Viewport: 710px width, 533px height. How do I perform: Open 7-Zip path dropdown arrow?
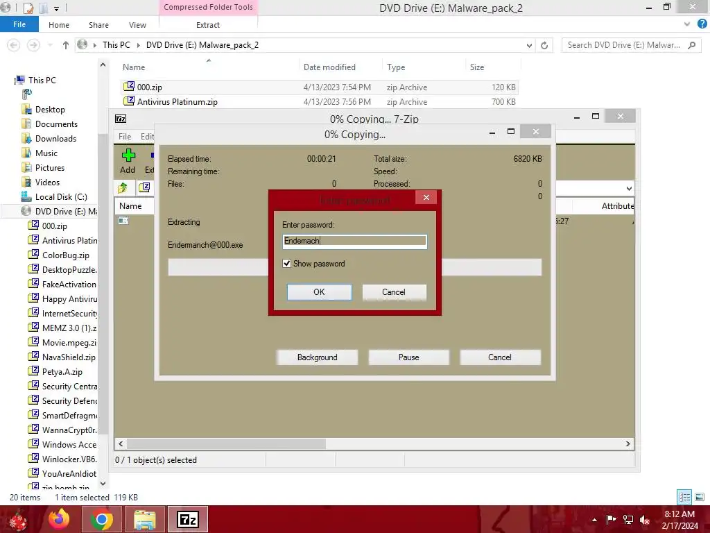629,188
